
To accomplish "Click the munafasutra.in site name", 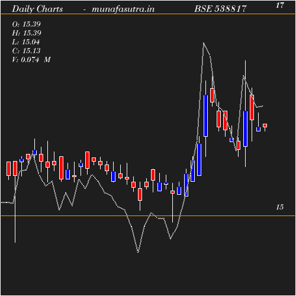I will click(x=123, y=9).
